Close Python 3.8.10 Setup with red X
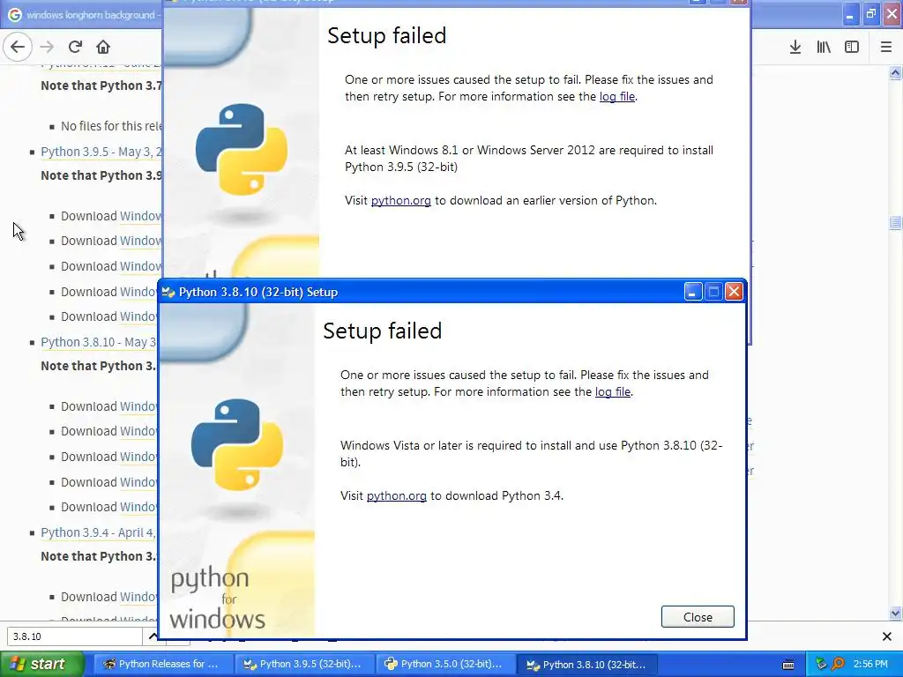Screen dimensions: 903x677 coord(734,292)
